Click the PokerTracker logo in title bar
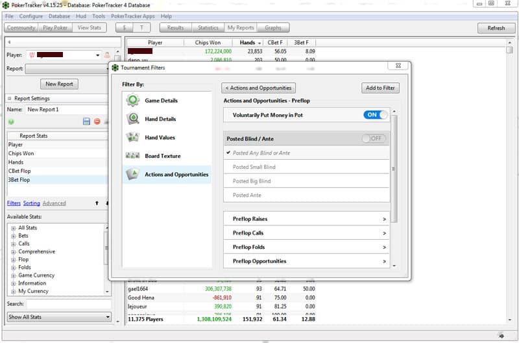 6,5
